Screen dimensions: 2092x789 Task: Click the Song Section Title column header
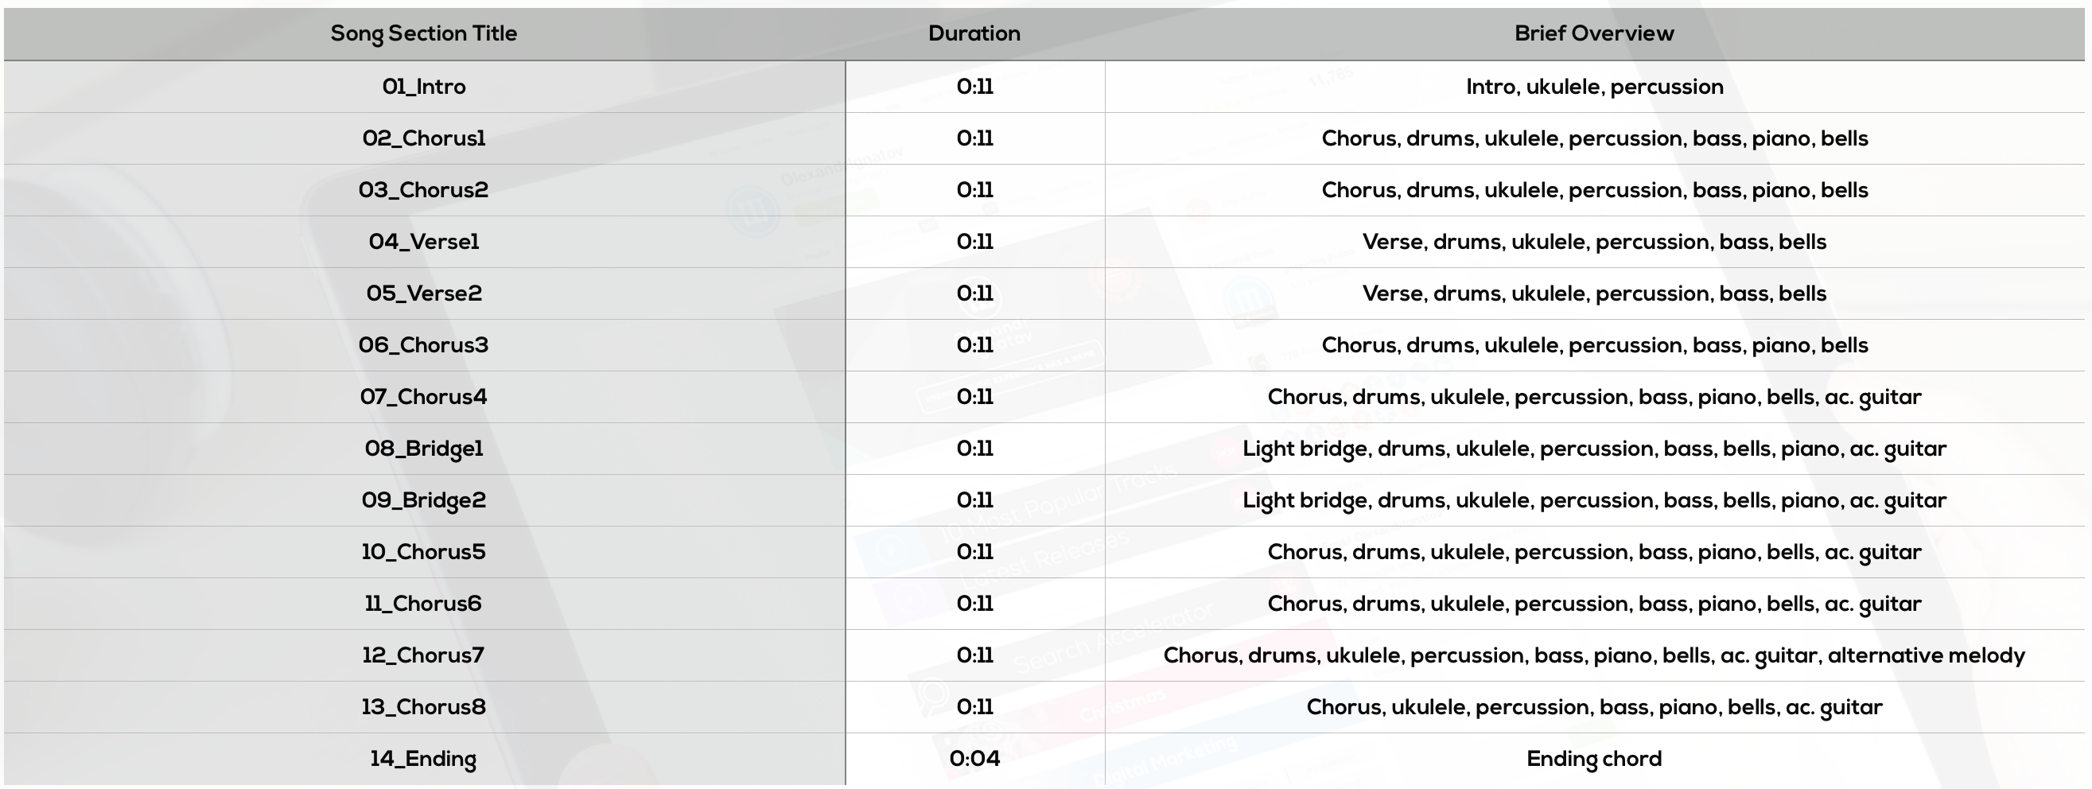pos(423,33)
